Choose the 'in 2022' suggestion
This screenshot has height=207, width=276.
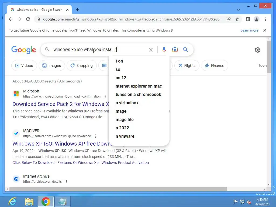[139, 128]
